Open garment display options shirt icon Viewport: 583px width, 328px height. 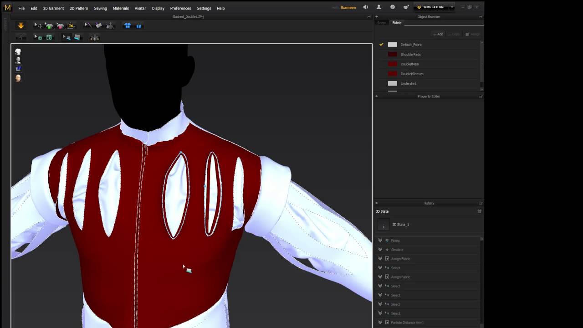pos(18,51)
